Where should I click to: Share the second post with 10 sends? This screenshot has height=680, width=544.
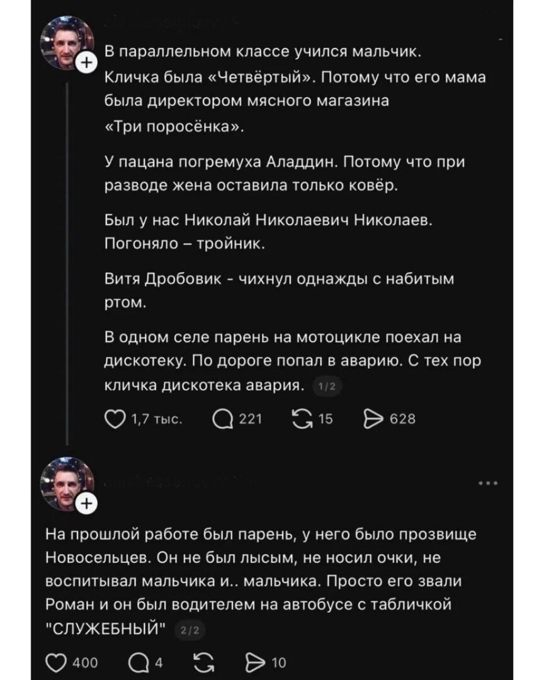point(256,662)
